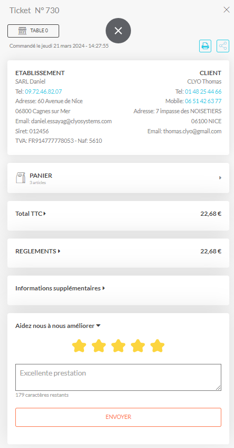Viewport: 234px width, 448px height.
Task: Collapse Aidez nous à nous améliorer
Action: 58,326
